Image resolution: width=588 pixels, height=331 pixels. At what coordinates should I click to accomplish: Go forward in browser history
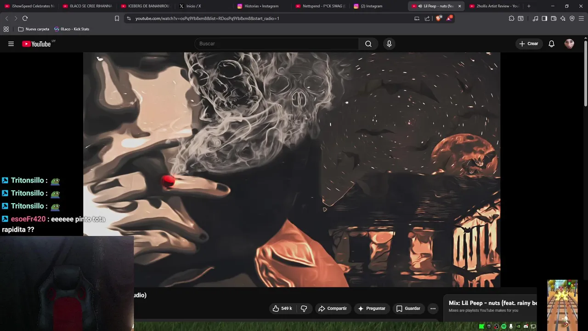(16, 18)
